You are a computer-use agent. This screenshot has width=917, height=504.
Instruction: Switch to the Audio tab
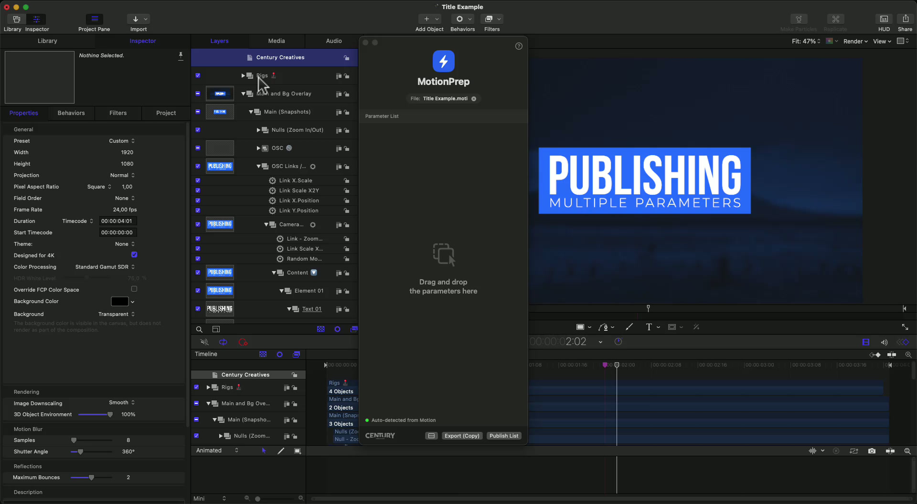tap(334, 41)
